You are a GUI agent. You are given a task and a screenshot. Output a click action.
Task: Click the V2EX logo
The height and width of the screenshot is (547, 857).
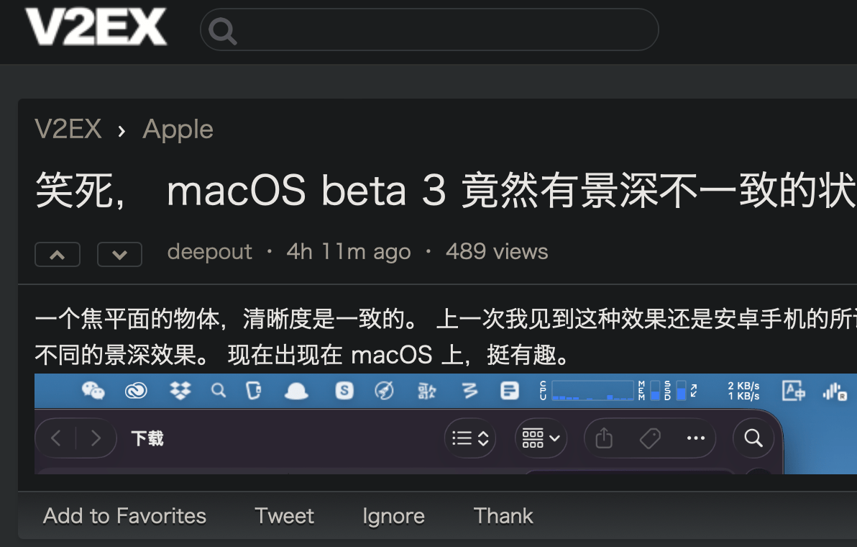(x=96, y=26)
